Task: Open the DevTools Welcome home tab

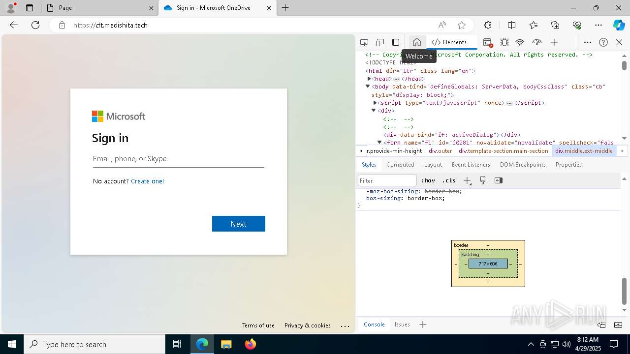Action: point(417,42)
